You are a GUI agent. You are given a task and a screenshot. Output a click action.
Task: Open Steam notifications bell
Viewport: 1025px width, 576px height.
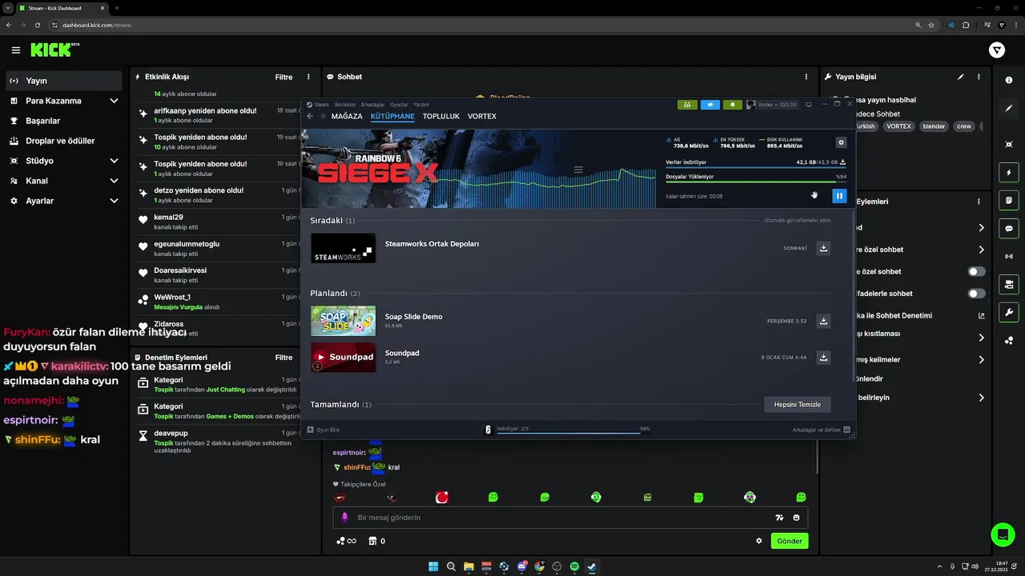pos(733,105)
